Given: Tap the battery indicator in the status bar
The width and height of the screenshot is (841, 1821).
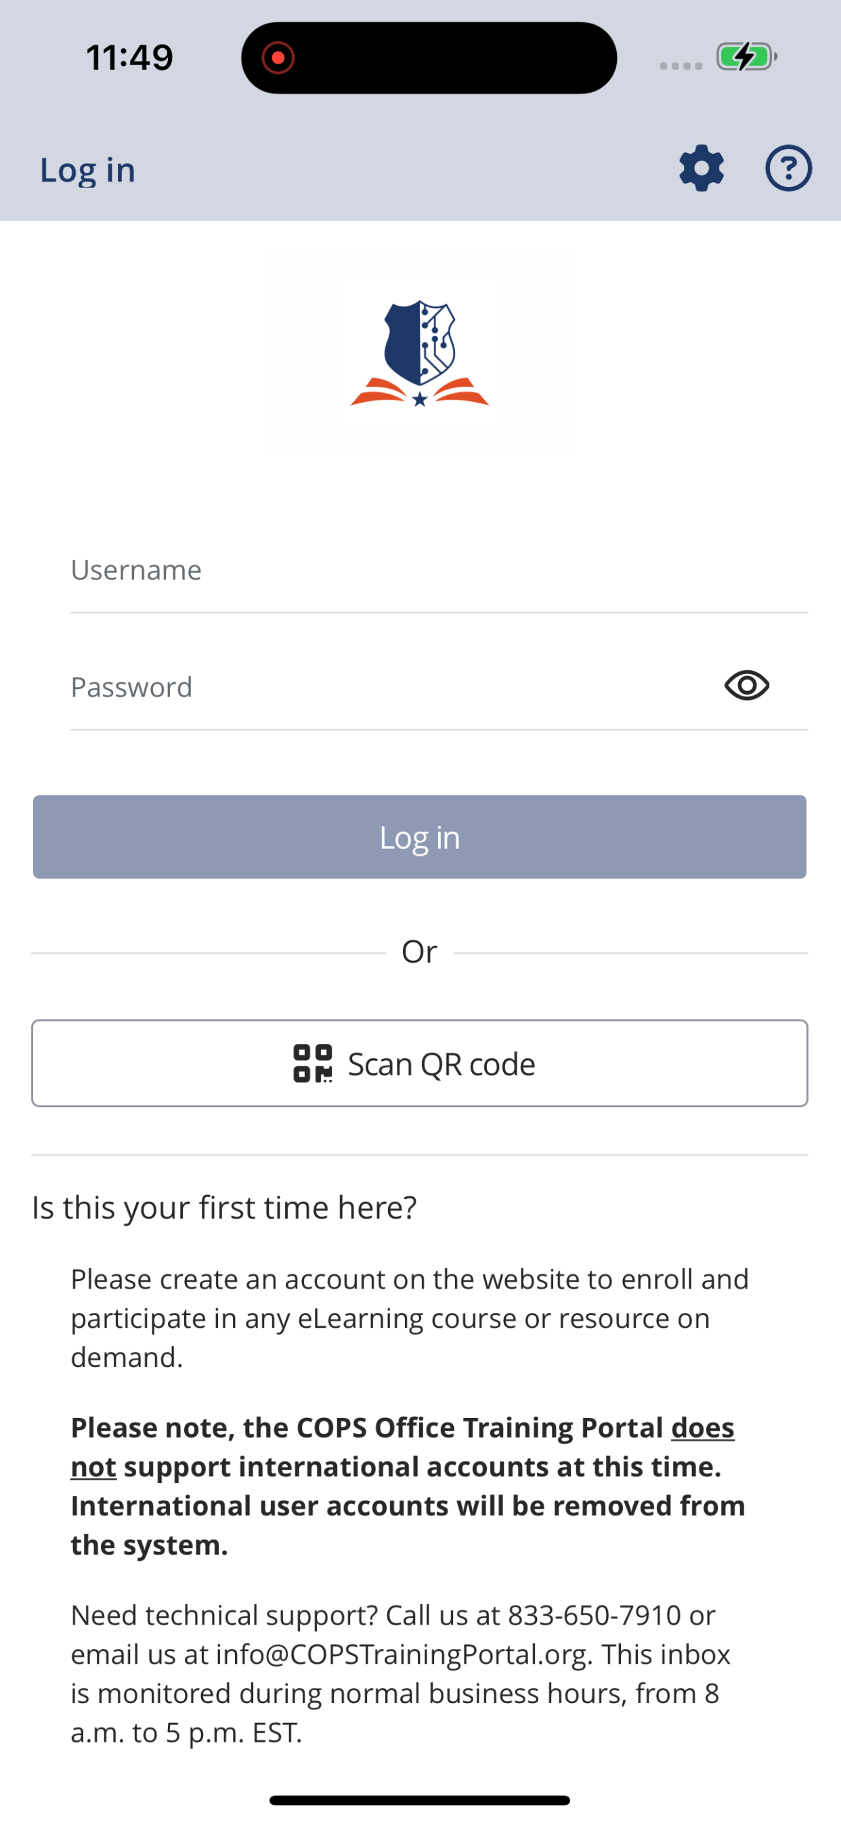Looking at the screenshot, I should (744, 56).
